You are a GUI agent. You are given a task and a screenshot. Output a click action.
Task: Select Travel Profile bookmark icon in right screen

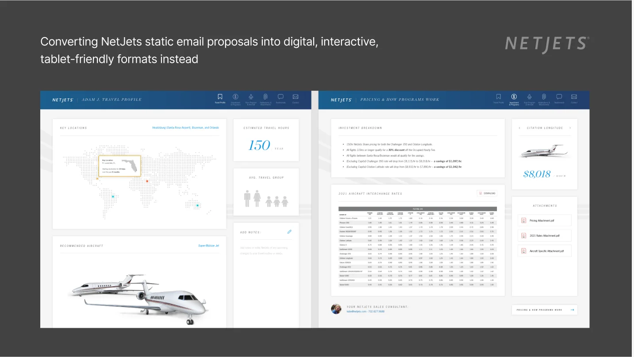(x=499, y=96)
